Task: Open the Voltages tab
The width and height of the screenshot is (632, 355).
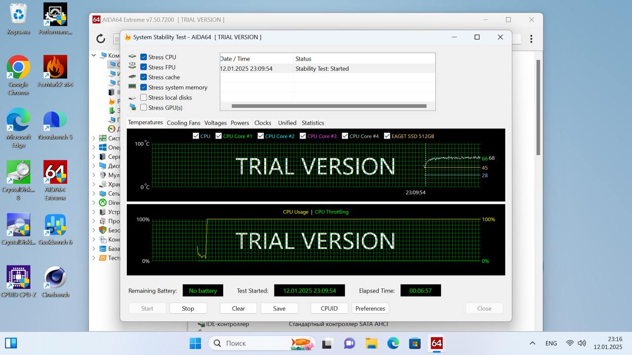Action: coord(215,123)
